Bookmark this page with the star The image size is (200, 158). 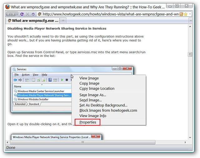(186, 14)
